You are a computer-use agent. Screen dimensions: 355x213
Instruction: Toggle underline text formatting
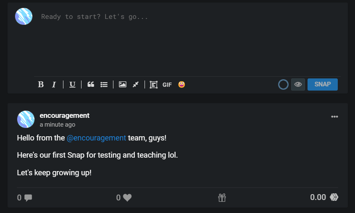click(72, 84)
